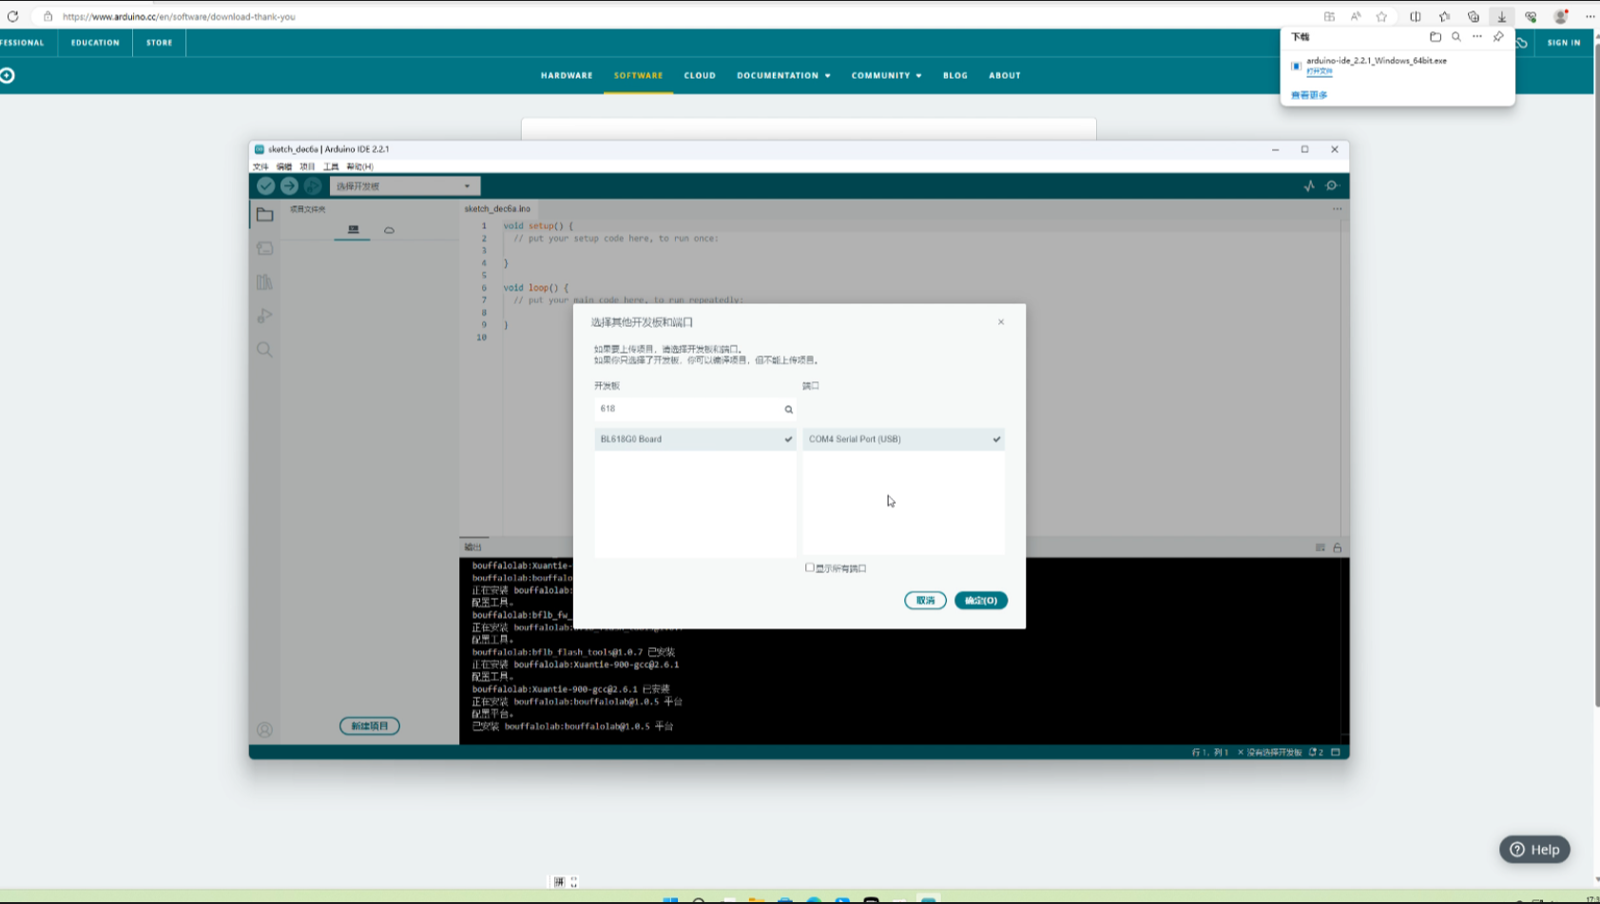Screen dimensions: 1600x904
Task: Open CLOUD in Arduino website navigation
Action: 700,75
